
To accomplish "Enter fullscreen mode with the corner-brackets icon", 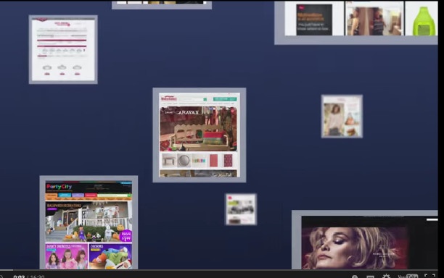I will pos(429,276).
